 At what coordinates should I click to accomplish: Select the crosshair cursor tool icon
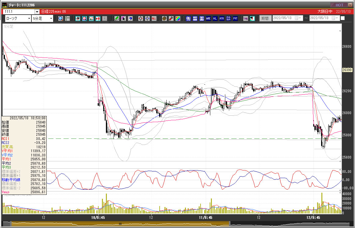coord(67,19)
